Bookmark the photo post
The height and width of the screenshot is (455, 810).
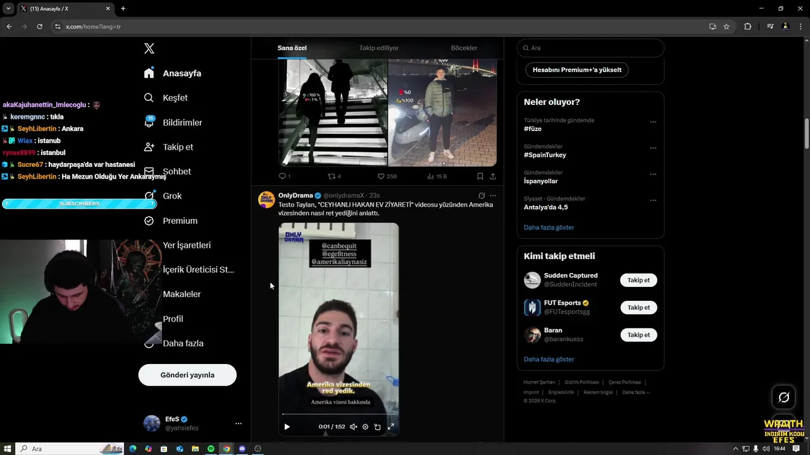pyautogui.click(x=480, y=176)
